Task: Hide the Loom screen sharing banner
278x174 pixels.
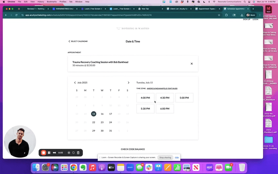Action: coord(176,157)
